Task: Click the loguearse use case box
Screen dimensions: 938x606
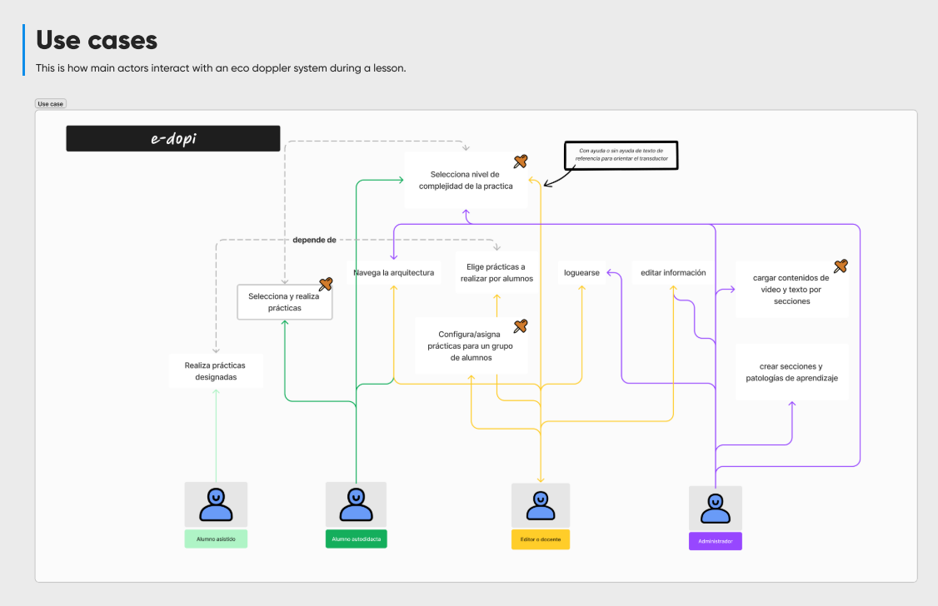Action: [x=581, y=272]
